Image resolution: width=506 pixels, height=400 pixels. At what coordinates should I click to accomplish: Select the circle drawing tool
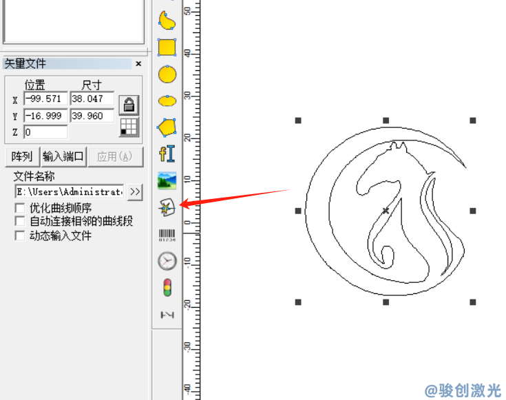[167, 74]
